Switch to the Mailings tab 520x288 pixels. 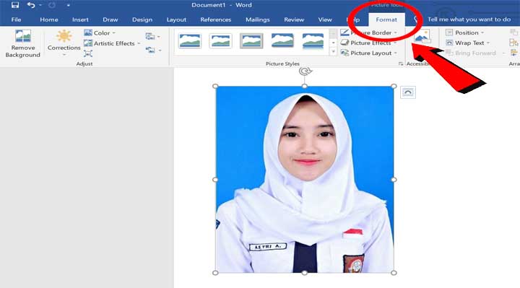pos(257,19)
